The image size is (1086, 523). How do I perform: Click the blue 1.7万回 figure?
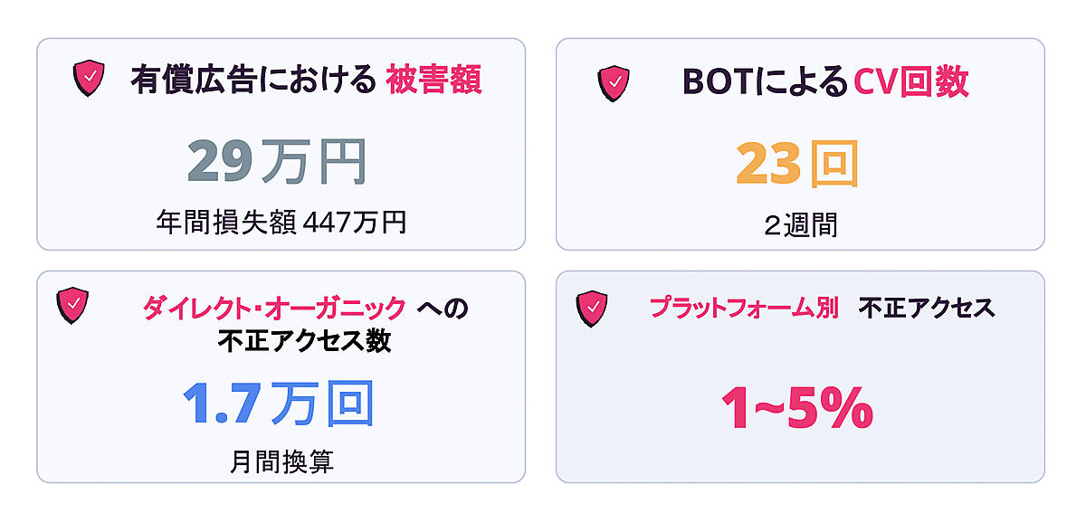click(278, 404)
